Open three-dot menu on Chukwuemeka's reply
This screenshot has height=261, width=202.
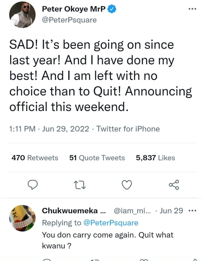point(192,211)
